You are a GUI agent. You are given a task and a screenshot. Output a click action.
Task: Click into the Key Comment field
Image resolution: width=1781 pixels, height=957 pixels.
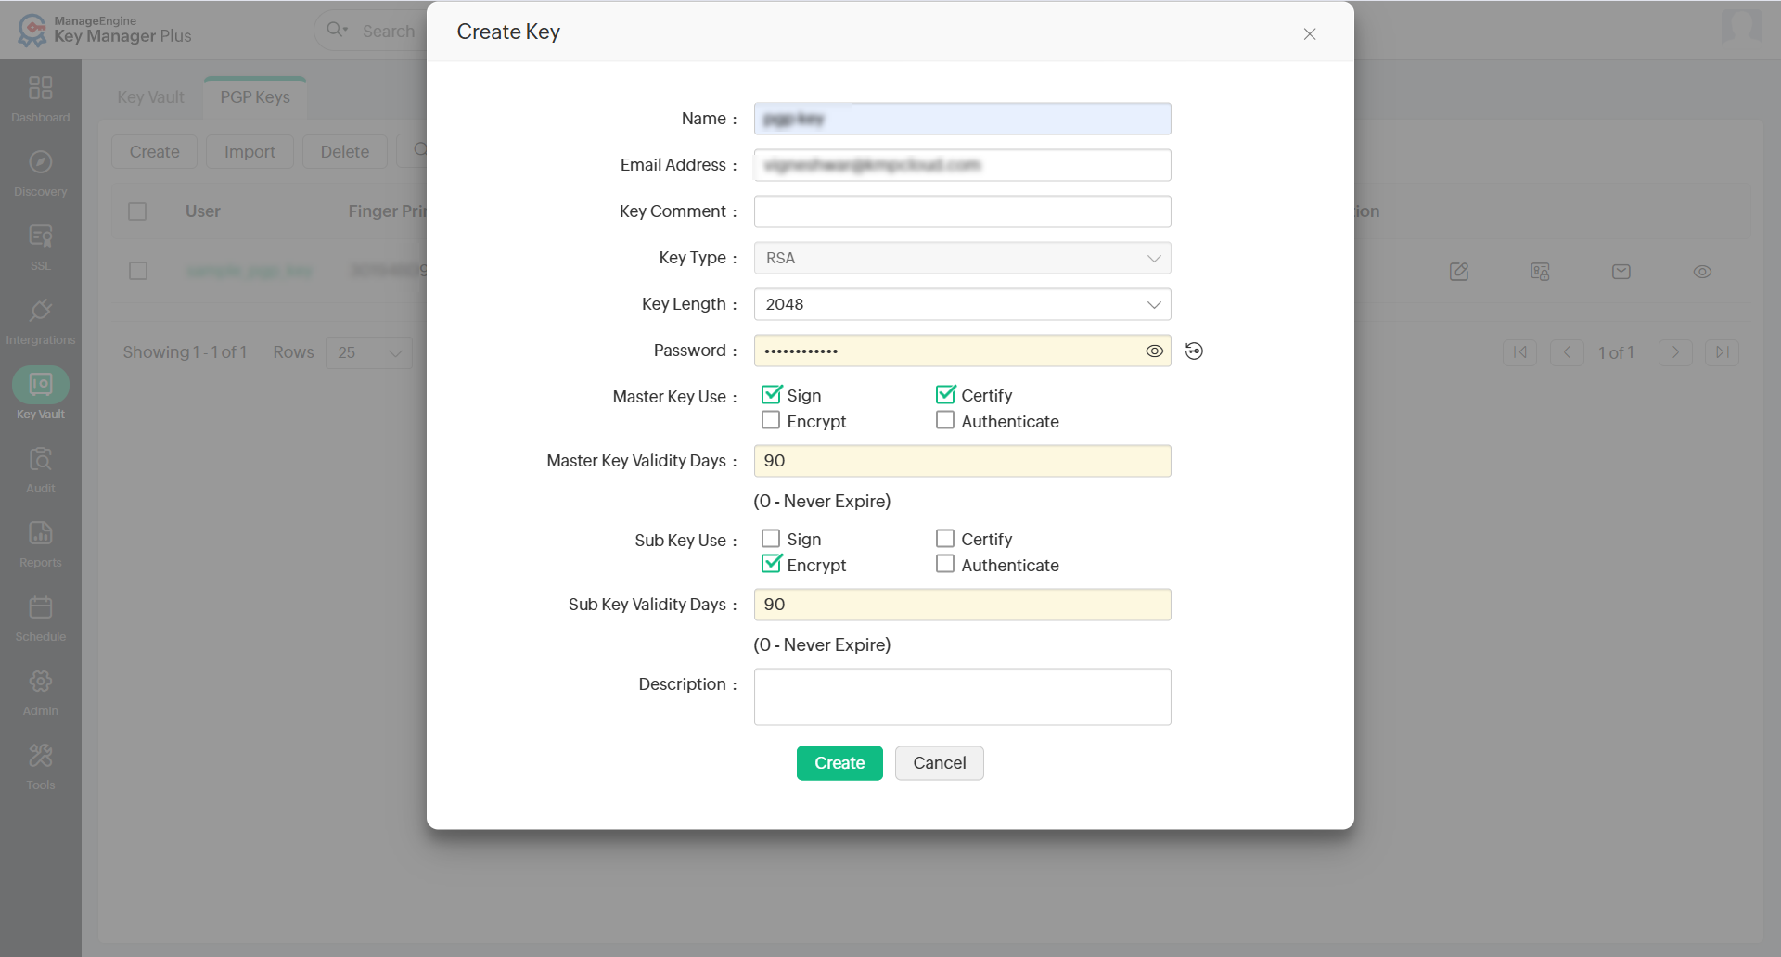click(x=962, y=211)
